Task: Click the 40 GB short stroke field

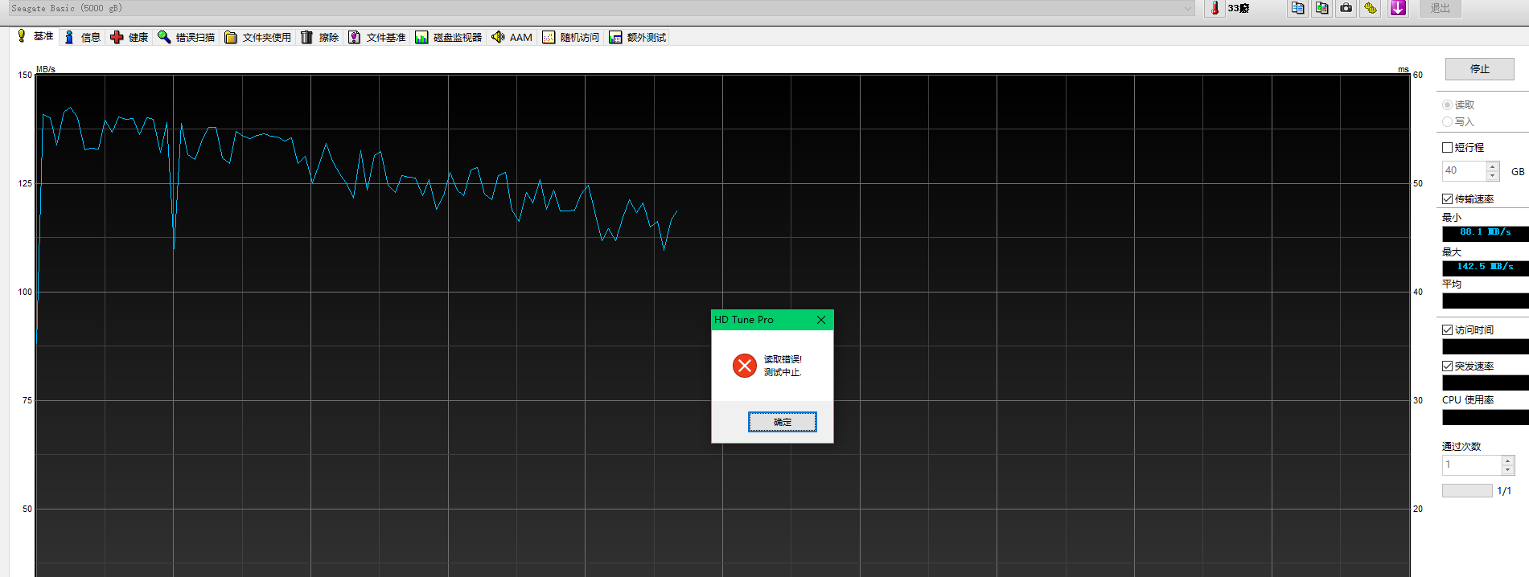Action: click(x=1463, y=170)
